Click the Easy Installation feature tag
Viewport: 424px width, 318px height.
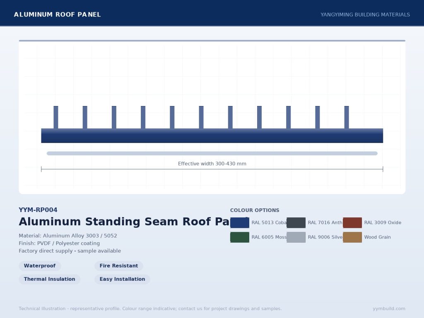(122, 279)
